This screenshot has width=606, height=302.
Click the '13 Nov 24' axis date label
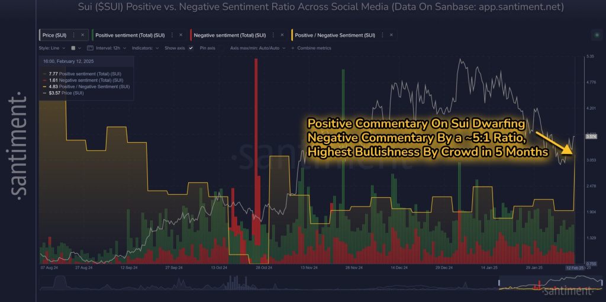pos(309,268)
